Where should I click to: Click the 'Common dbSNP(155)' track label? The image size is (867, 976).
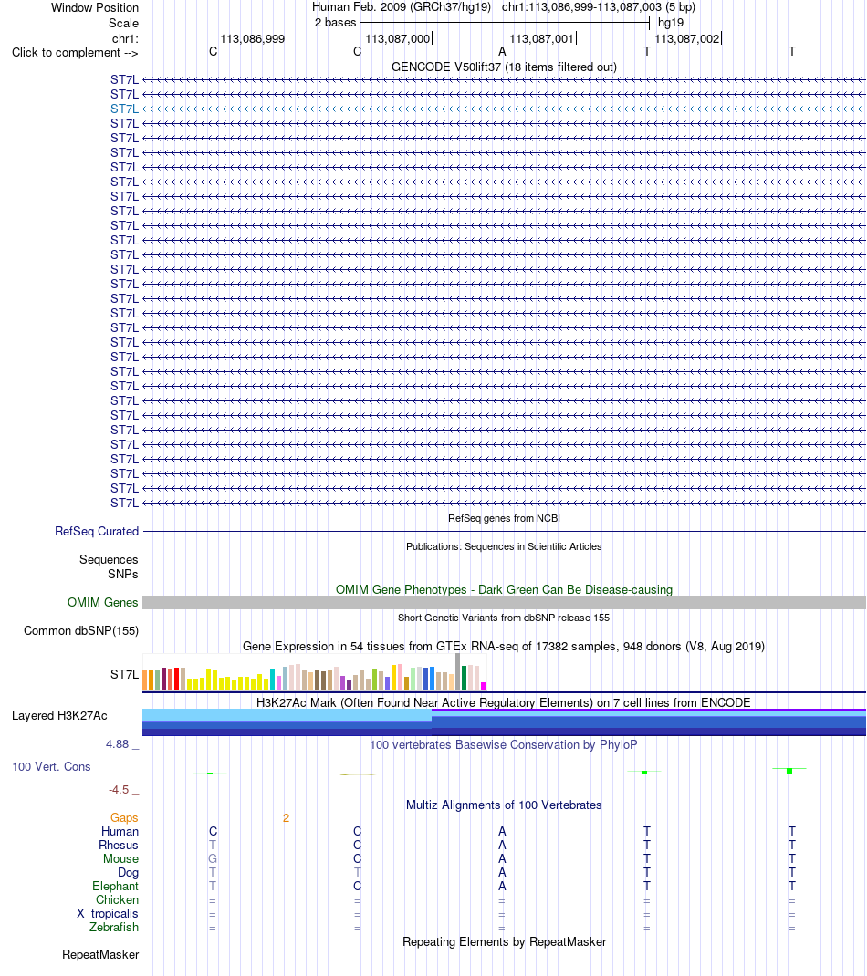coord(81,631)
